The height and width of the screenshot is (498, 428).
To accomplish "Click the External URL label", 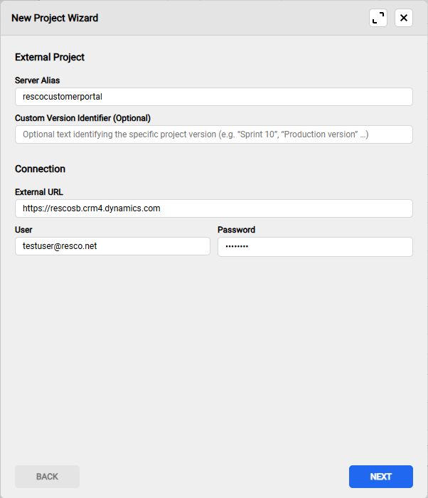I will coord(39,192).
